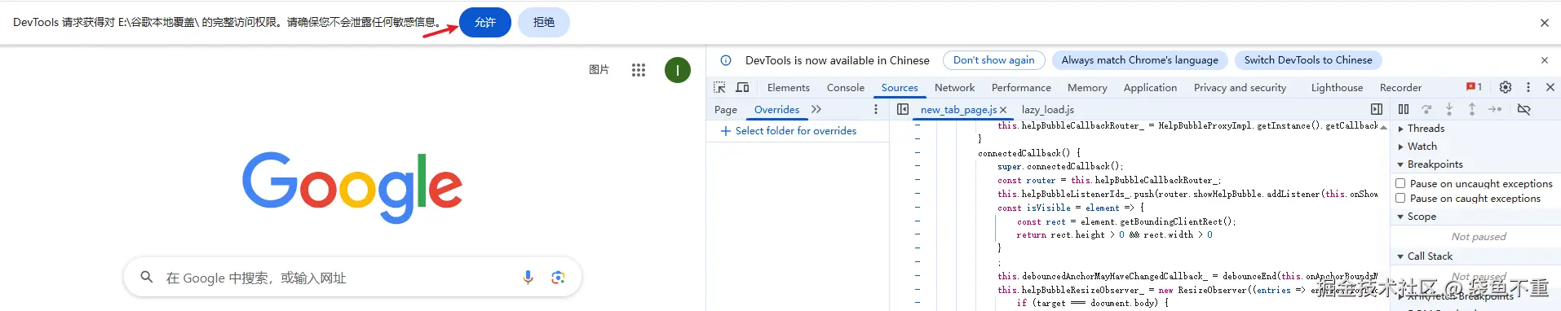Open the Network tab
Image resolution: width=1561 pixels, height=311 pixels.
click(x=954, y=88)
